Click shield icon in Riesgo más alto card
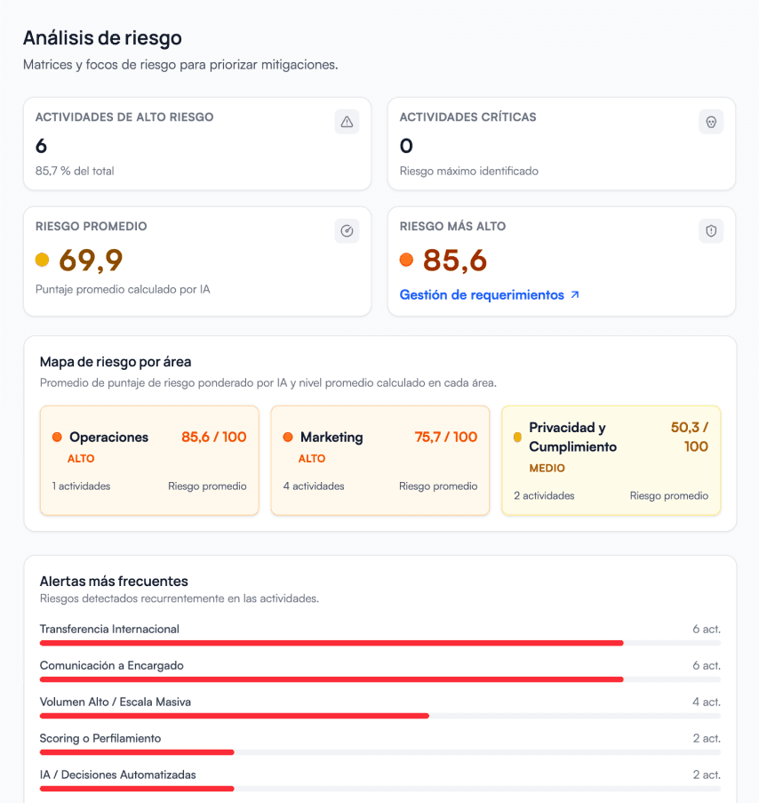 pyautogui.click(x=711, y=231)
